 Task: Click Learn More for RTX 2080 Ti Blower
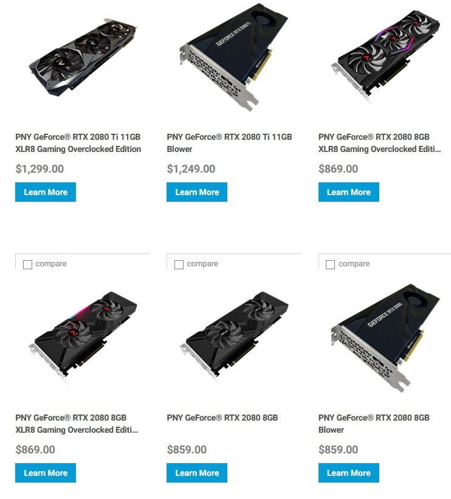pyautogui.click(x=197, y=192)
